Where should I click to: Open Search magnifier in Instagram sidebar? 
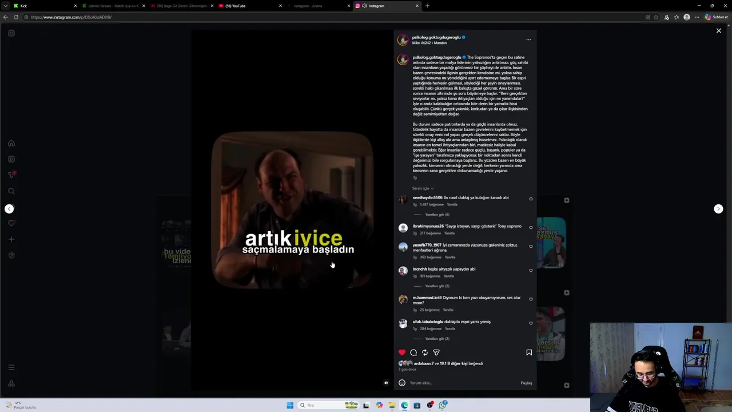(11, 191)
